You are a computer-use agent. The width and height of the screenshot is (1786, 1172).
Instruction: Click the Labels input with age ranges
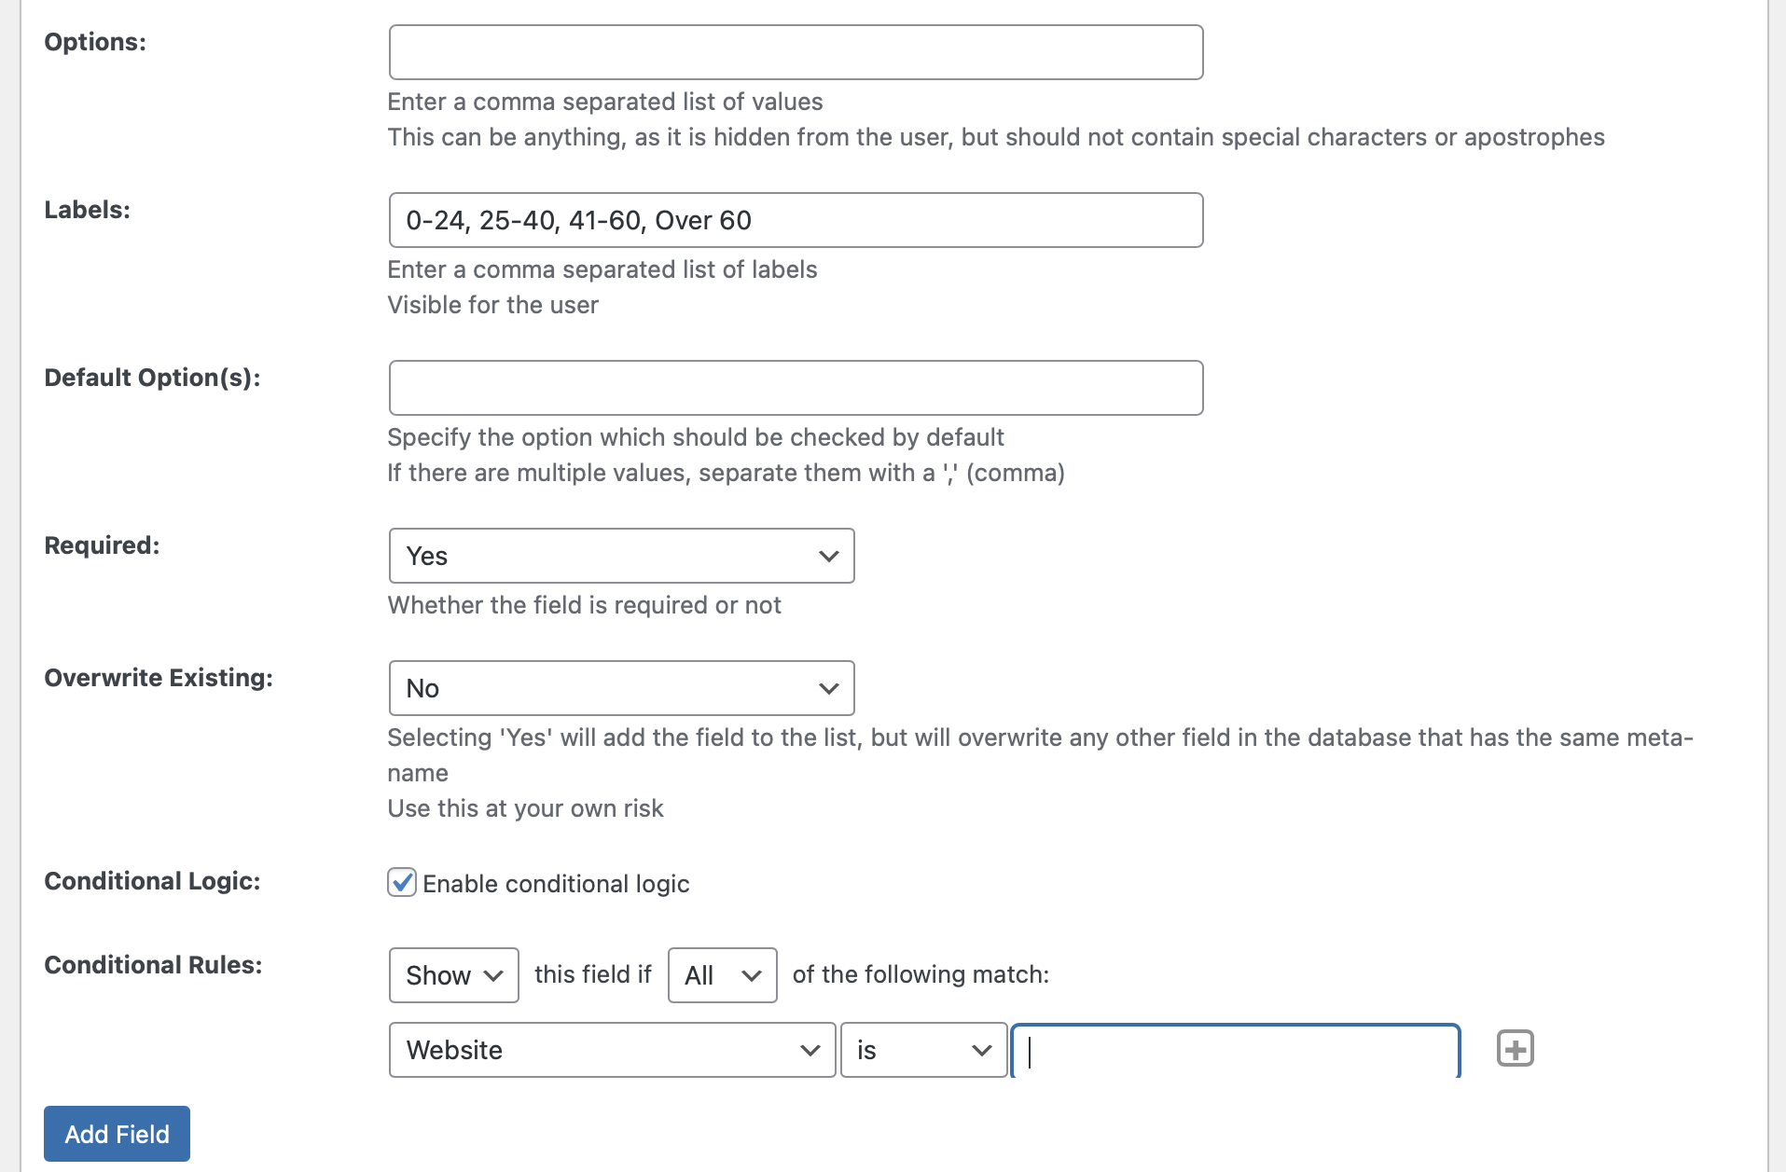pyautogui.click(x=796, y=220)
